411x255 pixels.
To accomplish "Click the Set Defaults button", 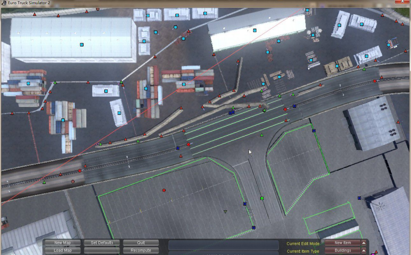I will pyautogui.click(x=102, y=243).
